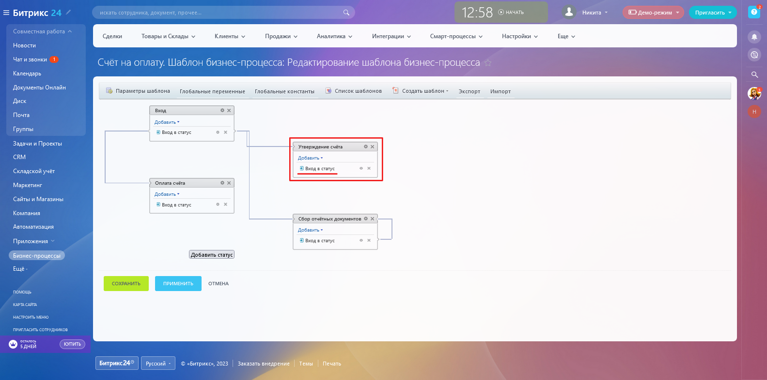This screenshot has width=767, height=380.
Task: Click small gear of Вход в статус in Вход block
Action: coord(218,132)
